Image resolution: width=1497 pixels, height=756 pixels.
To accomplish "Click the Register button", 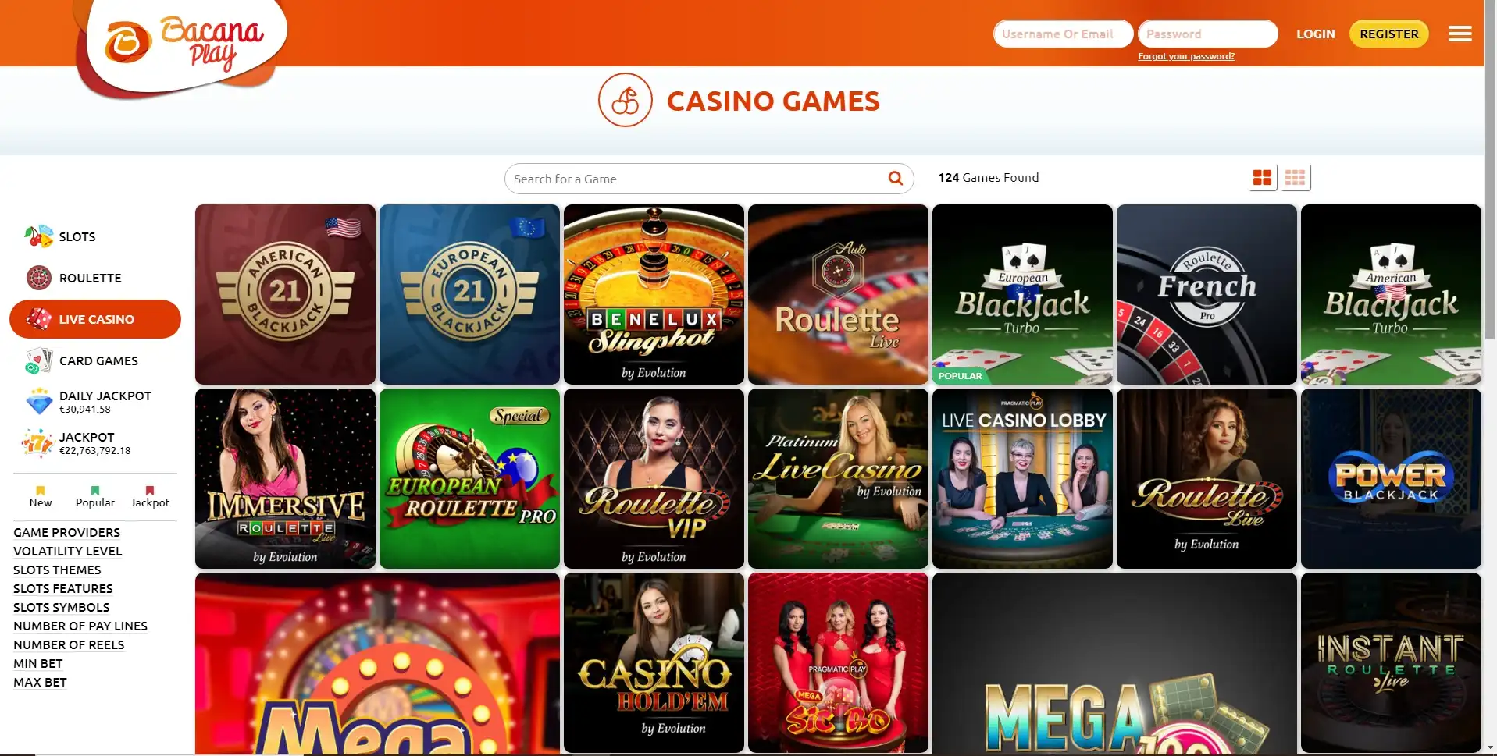I will [1389, 34].
